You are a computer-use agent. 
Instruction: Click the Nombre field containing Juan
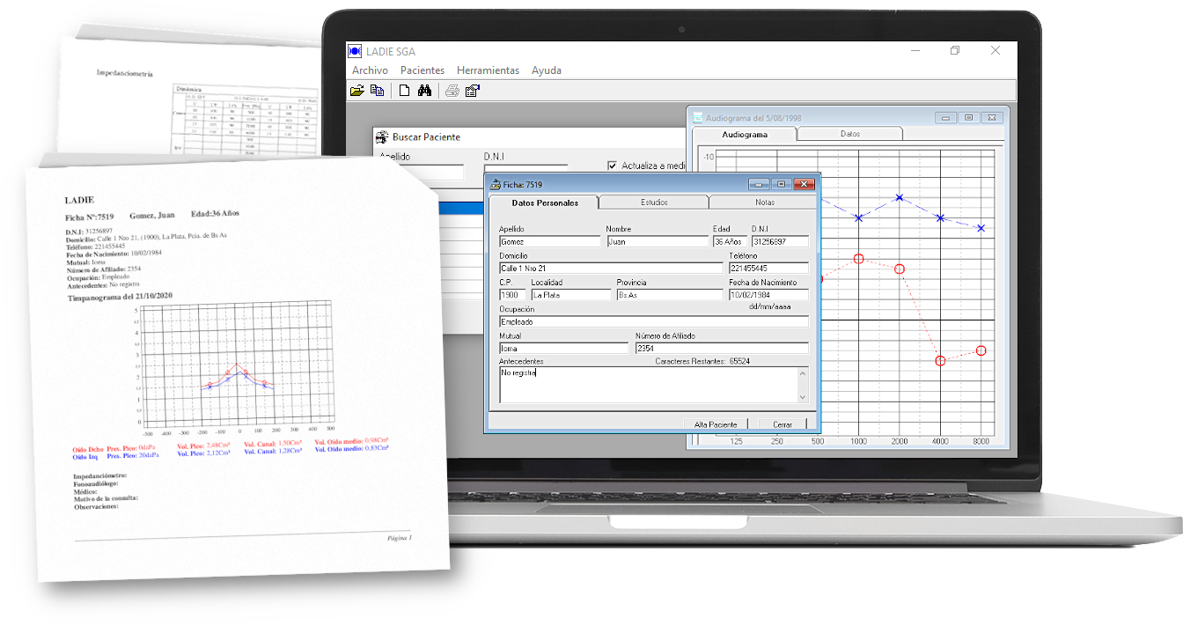[656, 241]
